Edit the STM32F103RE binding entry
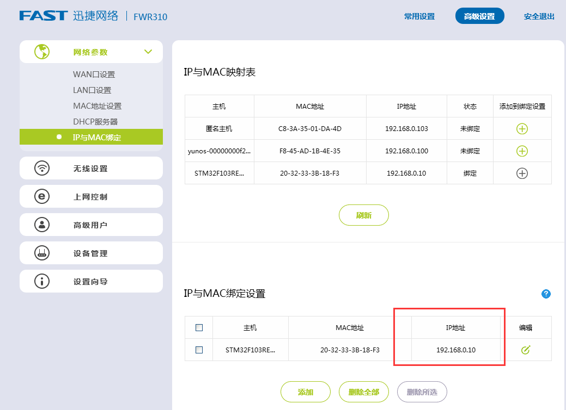This screenshot has height=410, width=566. (525, 350)
